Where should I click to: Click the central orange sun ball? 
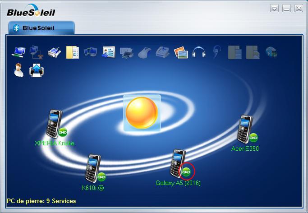click(x=142, y=113)
